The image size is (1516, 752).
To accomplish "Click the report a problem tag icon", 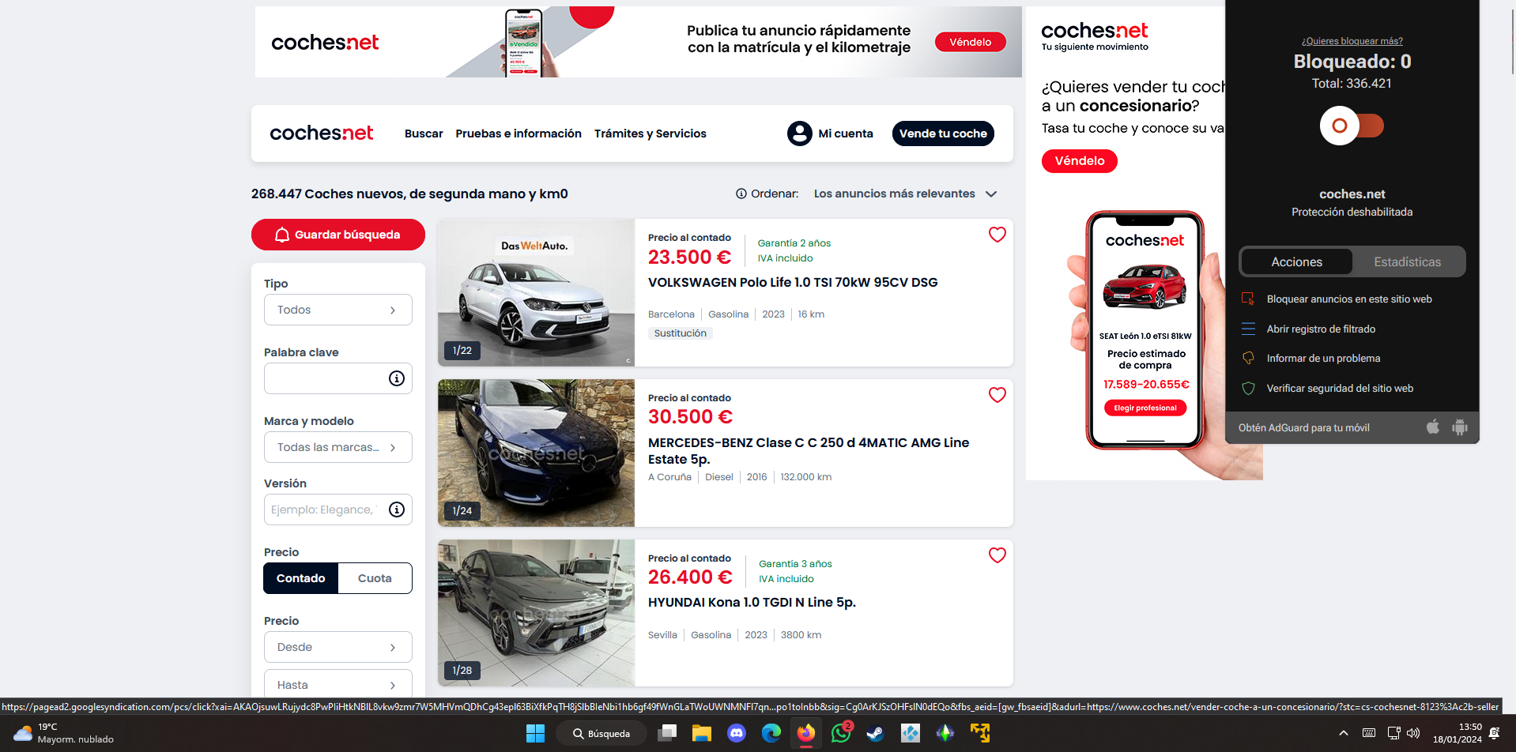I will [1249, 358].
